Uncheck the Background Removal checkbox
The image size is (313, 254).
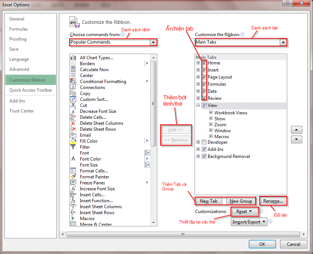pos(204,156)
